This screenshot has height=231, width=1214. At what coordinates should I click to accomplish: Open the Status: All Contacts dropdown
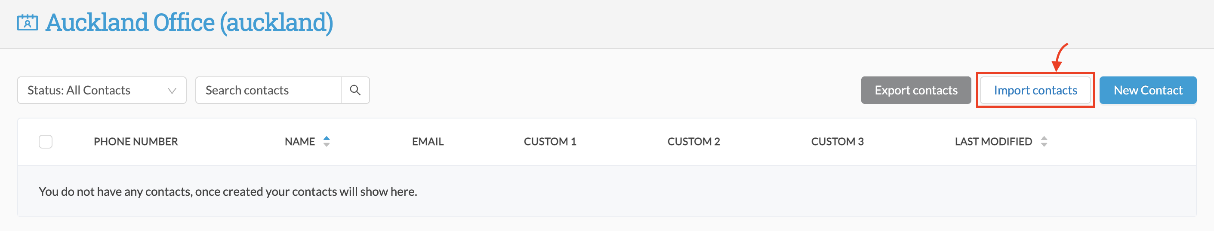(102, 90)
